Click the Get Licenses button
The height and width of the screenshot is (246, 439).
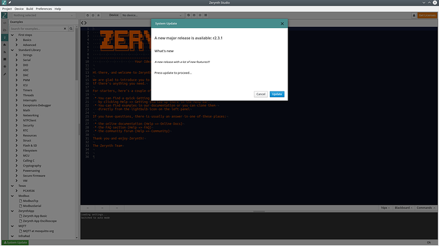coord(428,15)
